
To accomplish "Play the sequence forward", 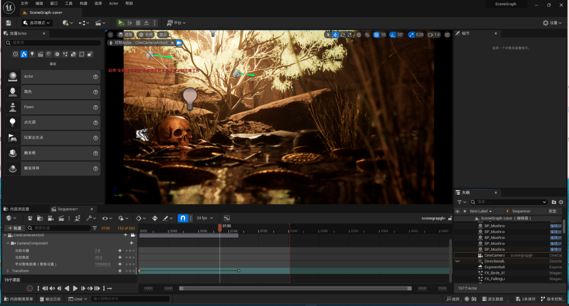I will coord(75,288).
